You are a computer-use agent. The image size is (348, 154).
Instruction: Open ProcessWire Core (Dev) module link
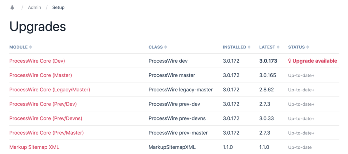coord(37,61)
